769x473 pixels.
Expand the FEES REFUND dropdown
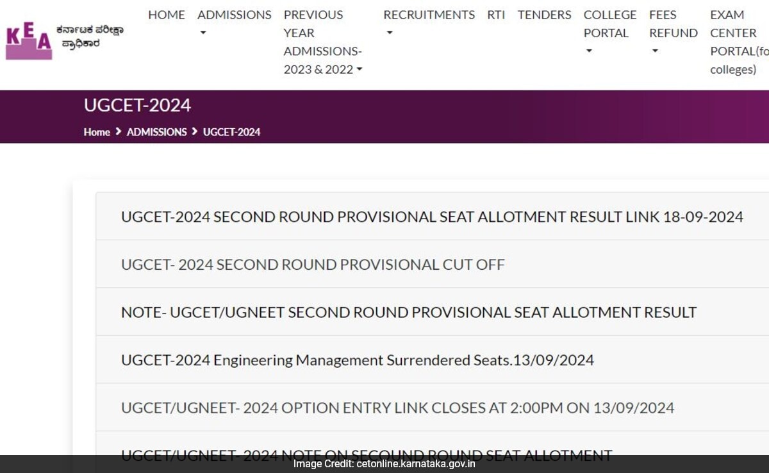pos(654,51)
